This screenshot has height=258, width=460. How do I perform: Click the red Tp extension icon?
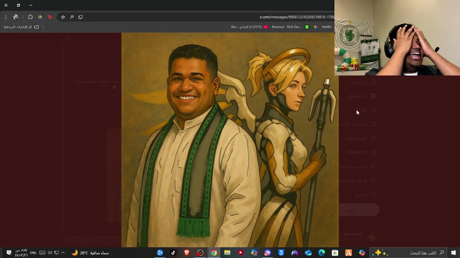coord(50,17)
